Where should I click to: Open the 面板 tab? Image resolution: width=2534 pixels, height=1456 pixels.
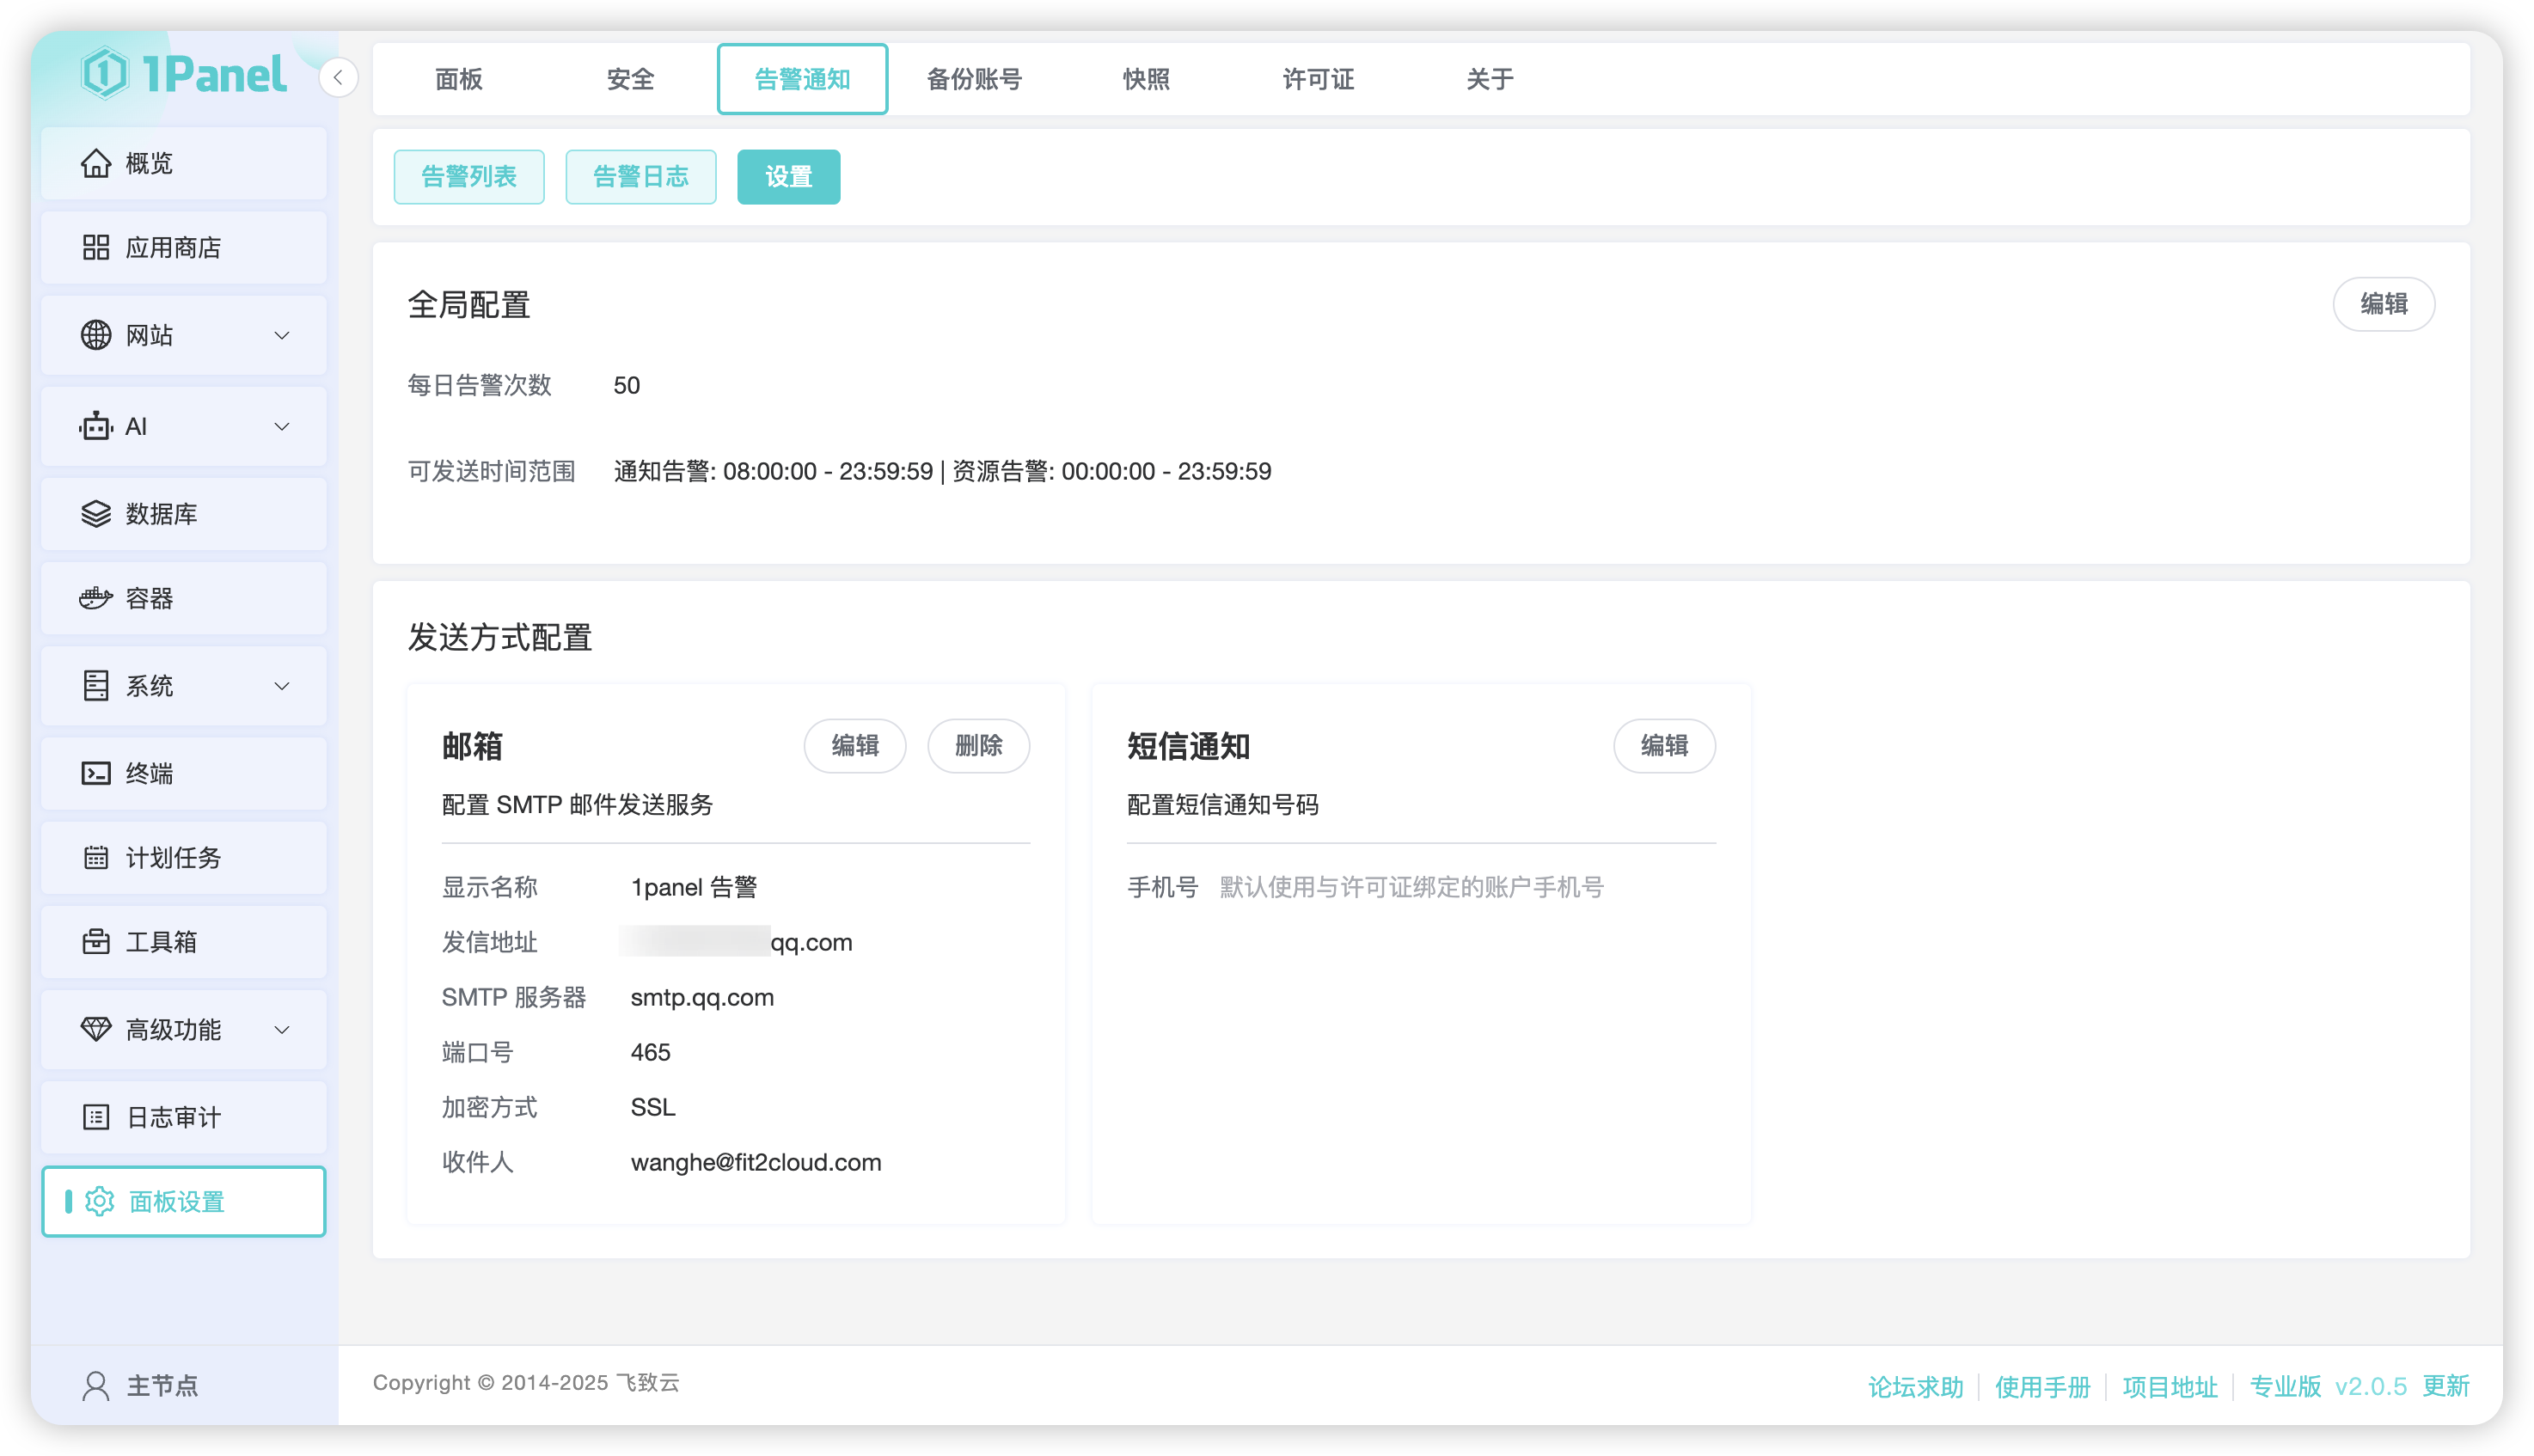[x=459, y=79]
